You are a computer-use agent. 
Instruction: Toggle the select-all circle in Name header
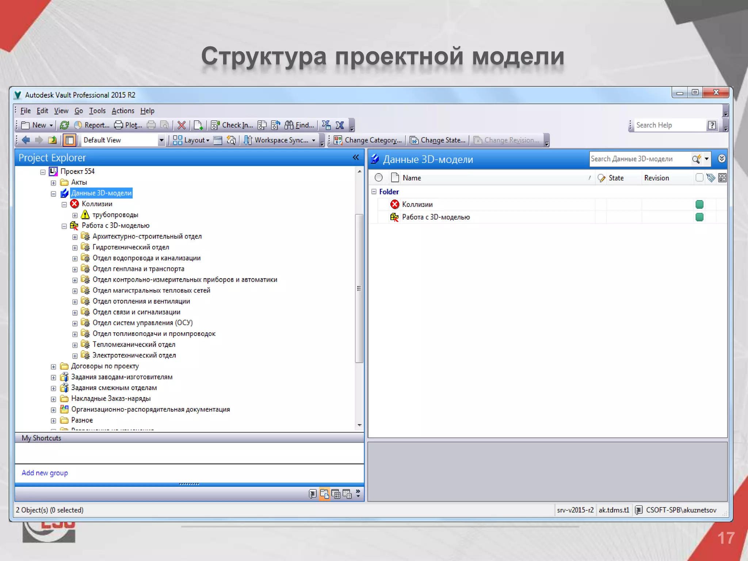379,178
